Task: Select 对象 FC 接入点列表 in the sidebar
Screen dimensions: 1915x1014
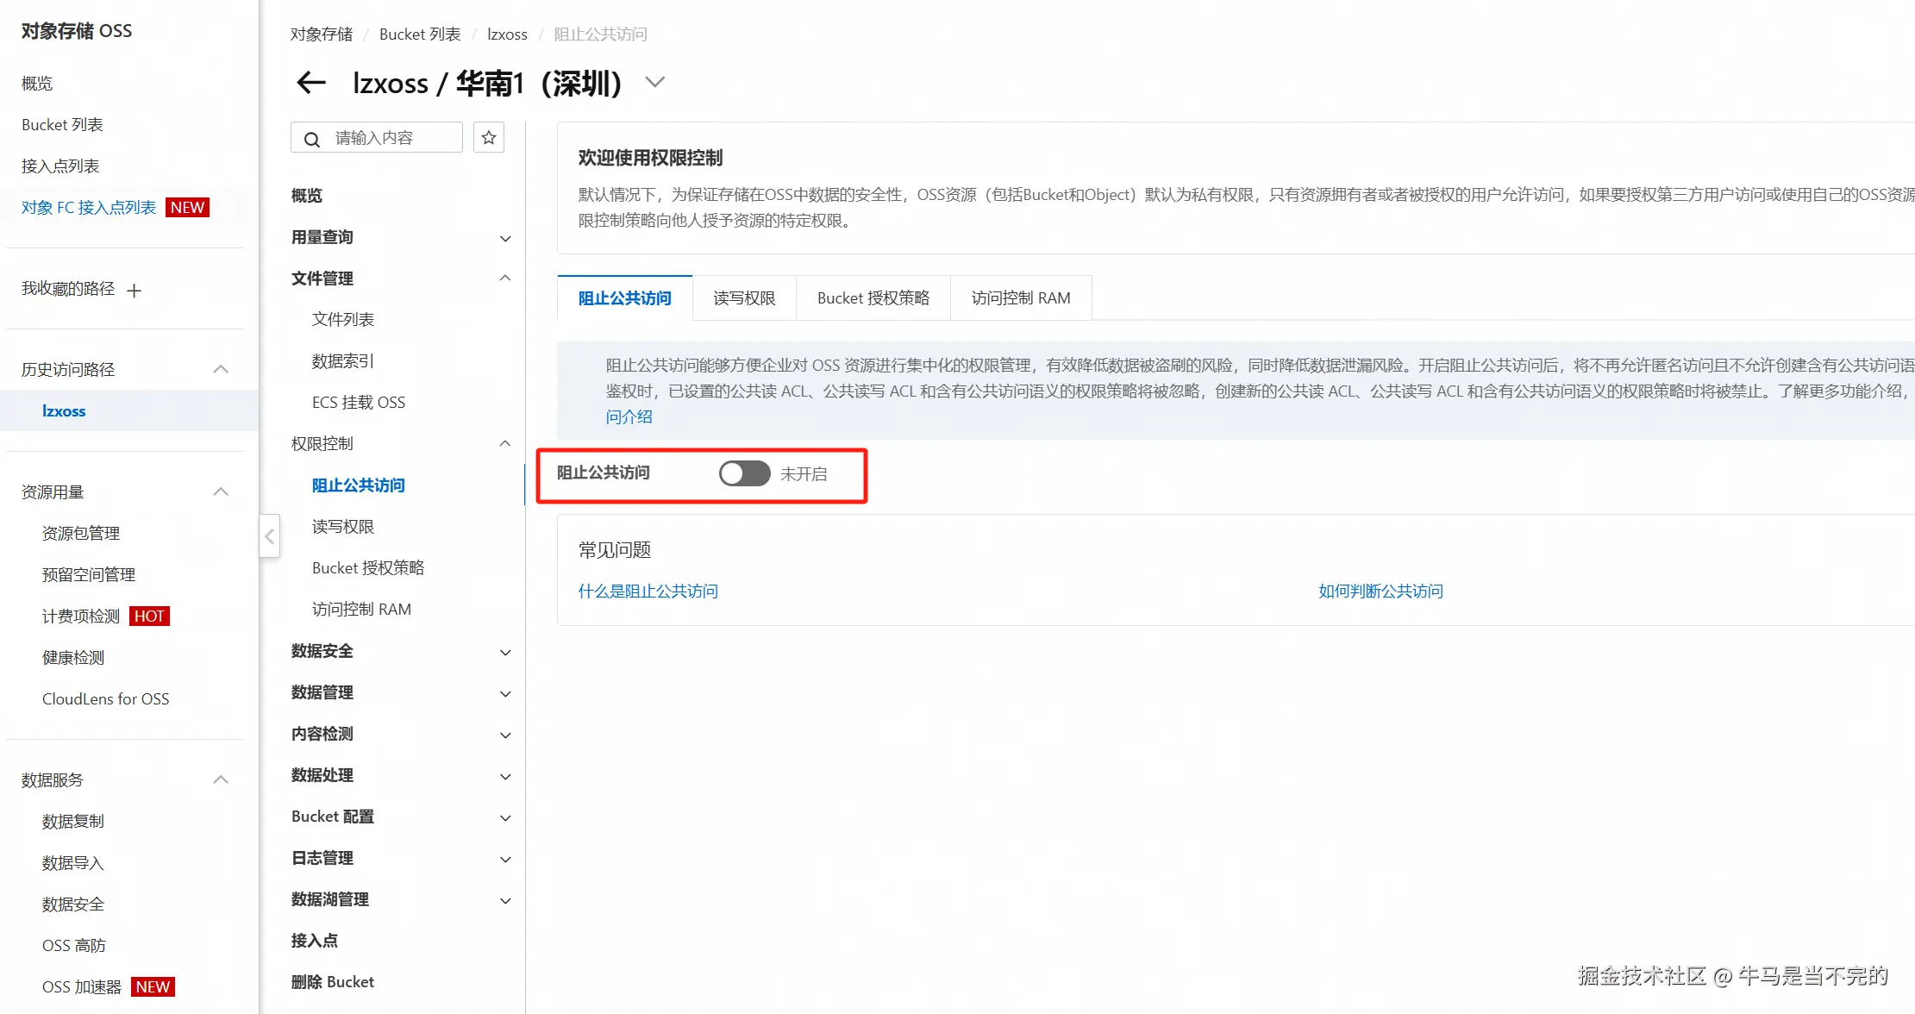Action: 89,208
